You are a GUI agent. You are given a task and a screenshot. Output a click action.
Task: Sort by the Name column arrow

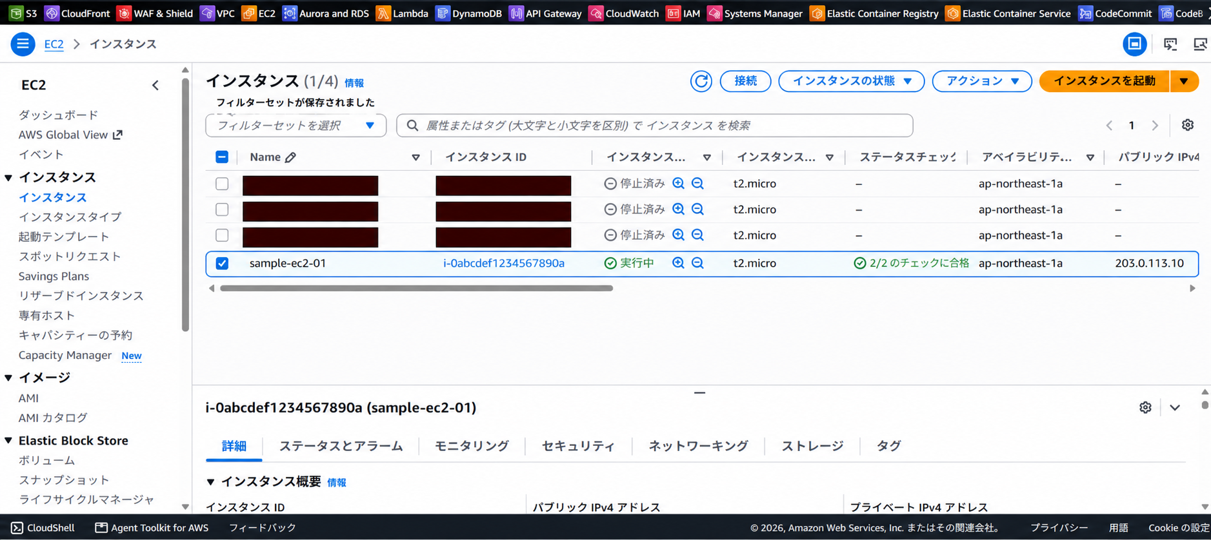[x=415, y=157]
